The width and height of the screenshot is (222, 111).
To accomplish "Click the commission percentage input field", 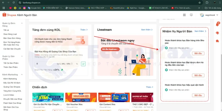I will 57,64.
